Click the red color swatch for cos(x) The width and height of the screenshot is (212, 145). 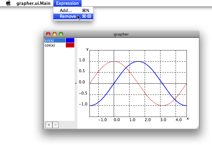70,45
